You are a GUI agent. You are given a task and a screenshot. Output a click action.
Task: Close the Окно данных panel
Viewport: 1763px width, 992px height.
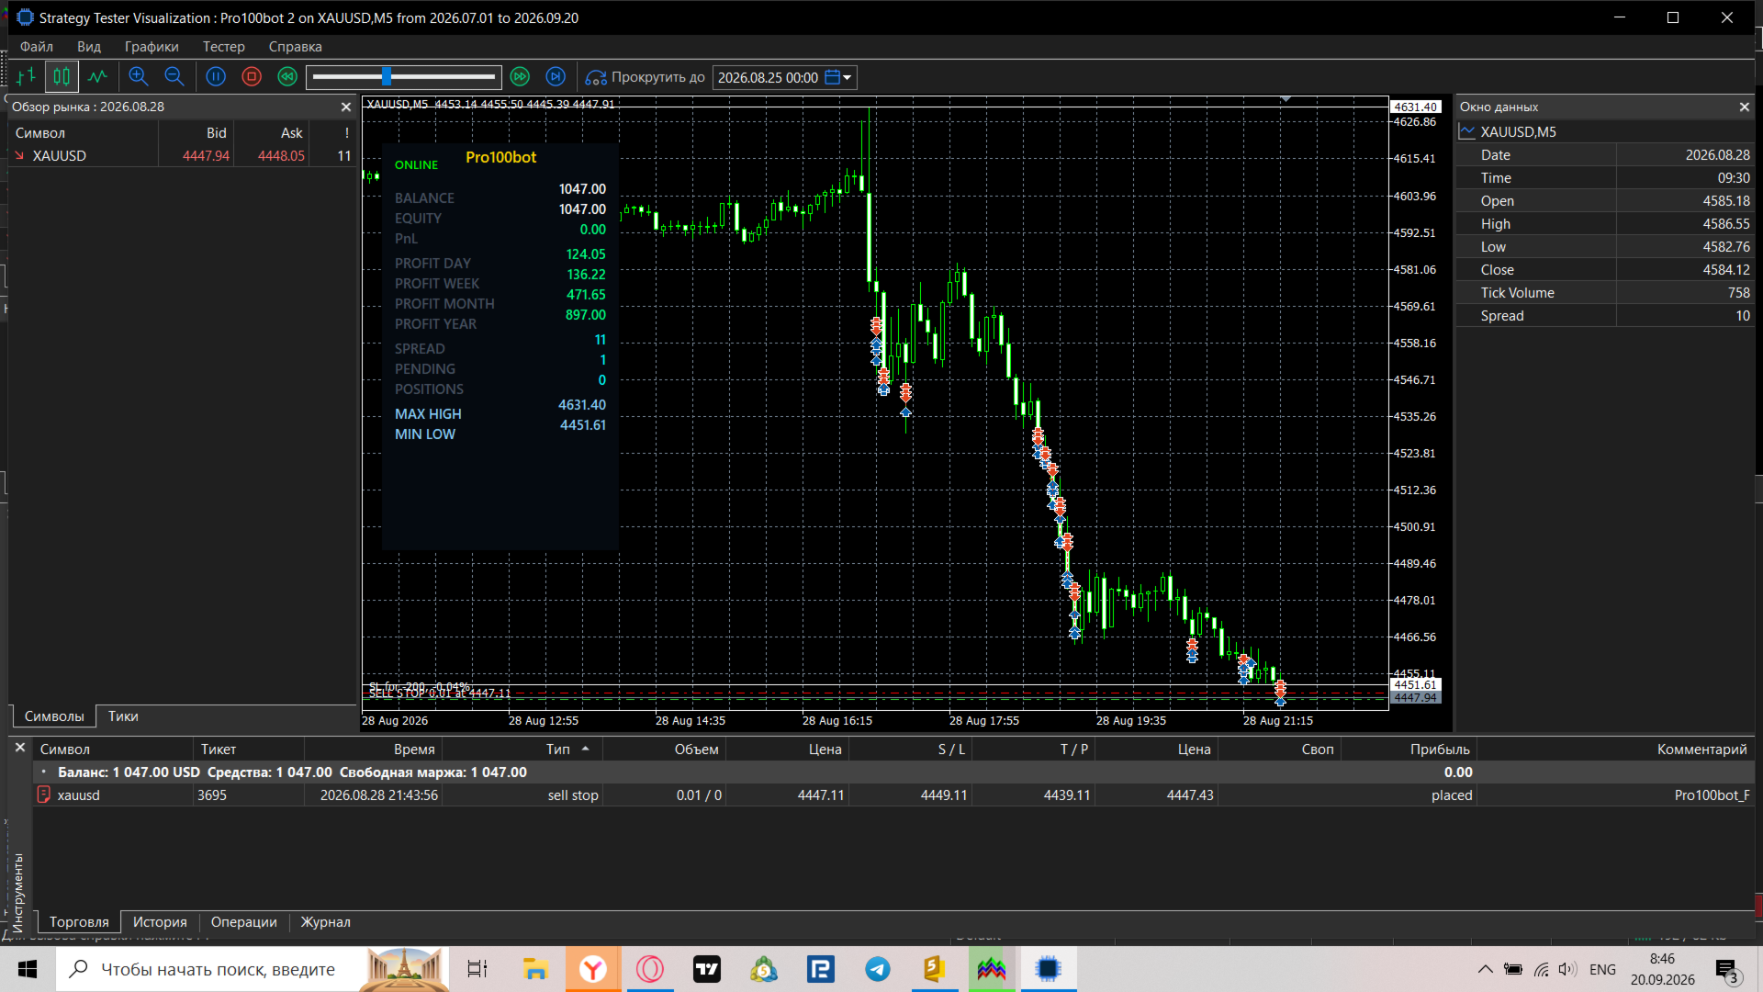[1744, 107]
